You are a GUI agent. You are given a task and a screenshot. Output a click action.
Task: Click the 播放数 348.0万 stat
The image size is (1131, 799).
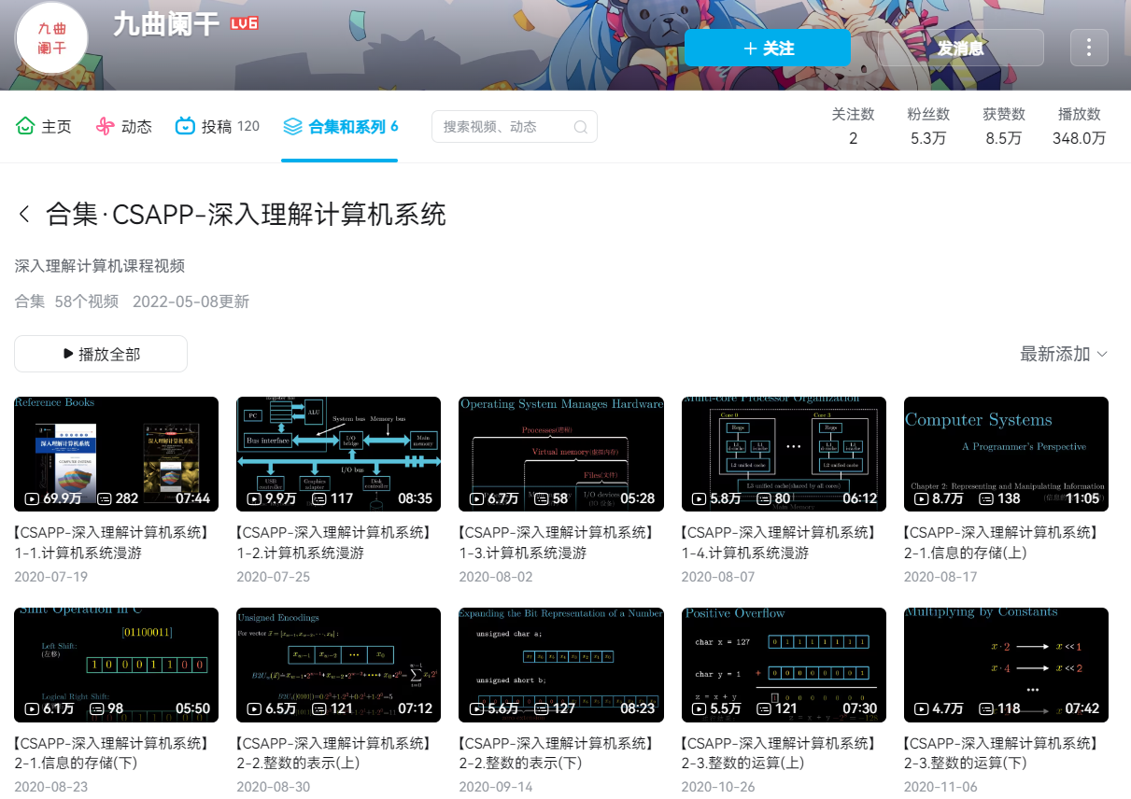(x=1080, y=126)
